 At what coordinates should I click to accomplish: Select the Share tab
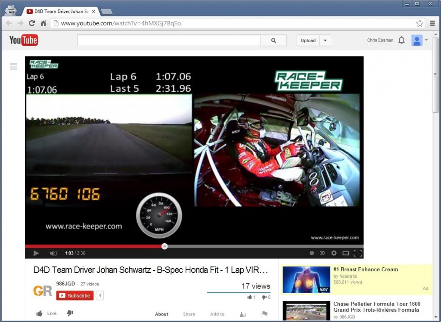pyautogui.click(x=189, y=314)
